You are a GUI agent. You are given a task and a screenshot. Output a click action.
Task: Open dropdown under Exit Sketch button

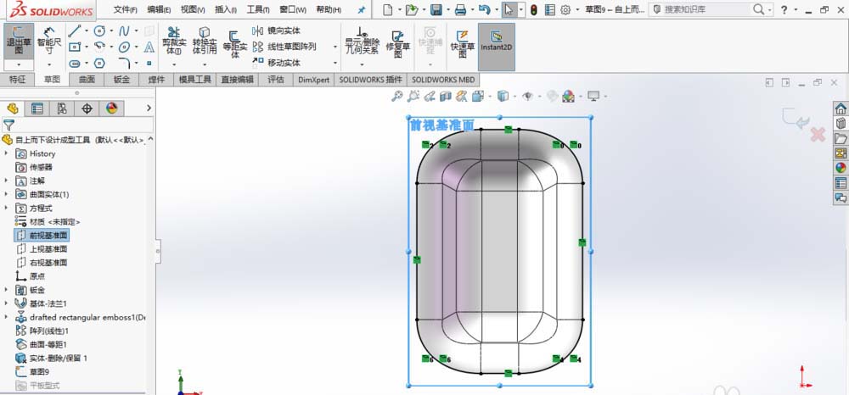[19, 64]
